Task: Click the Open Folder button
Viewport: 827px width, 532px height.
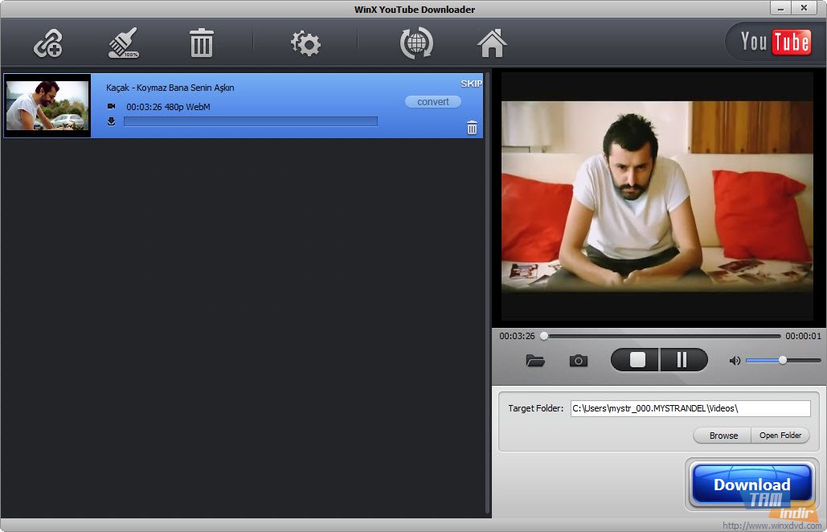Action: pyautogui.click(x=780, y=436)
